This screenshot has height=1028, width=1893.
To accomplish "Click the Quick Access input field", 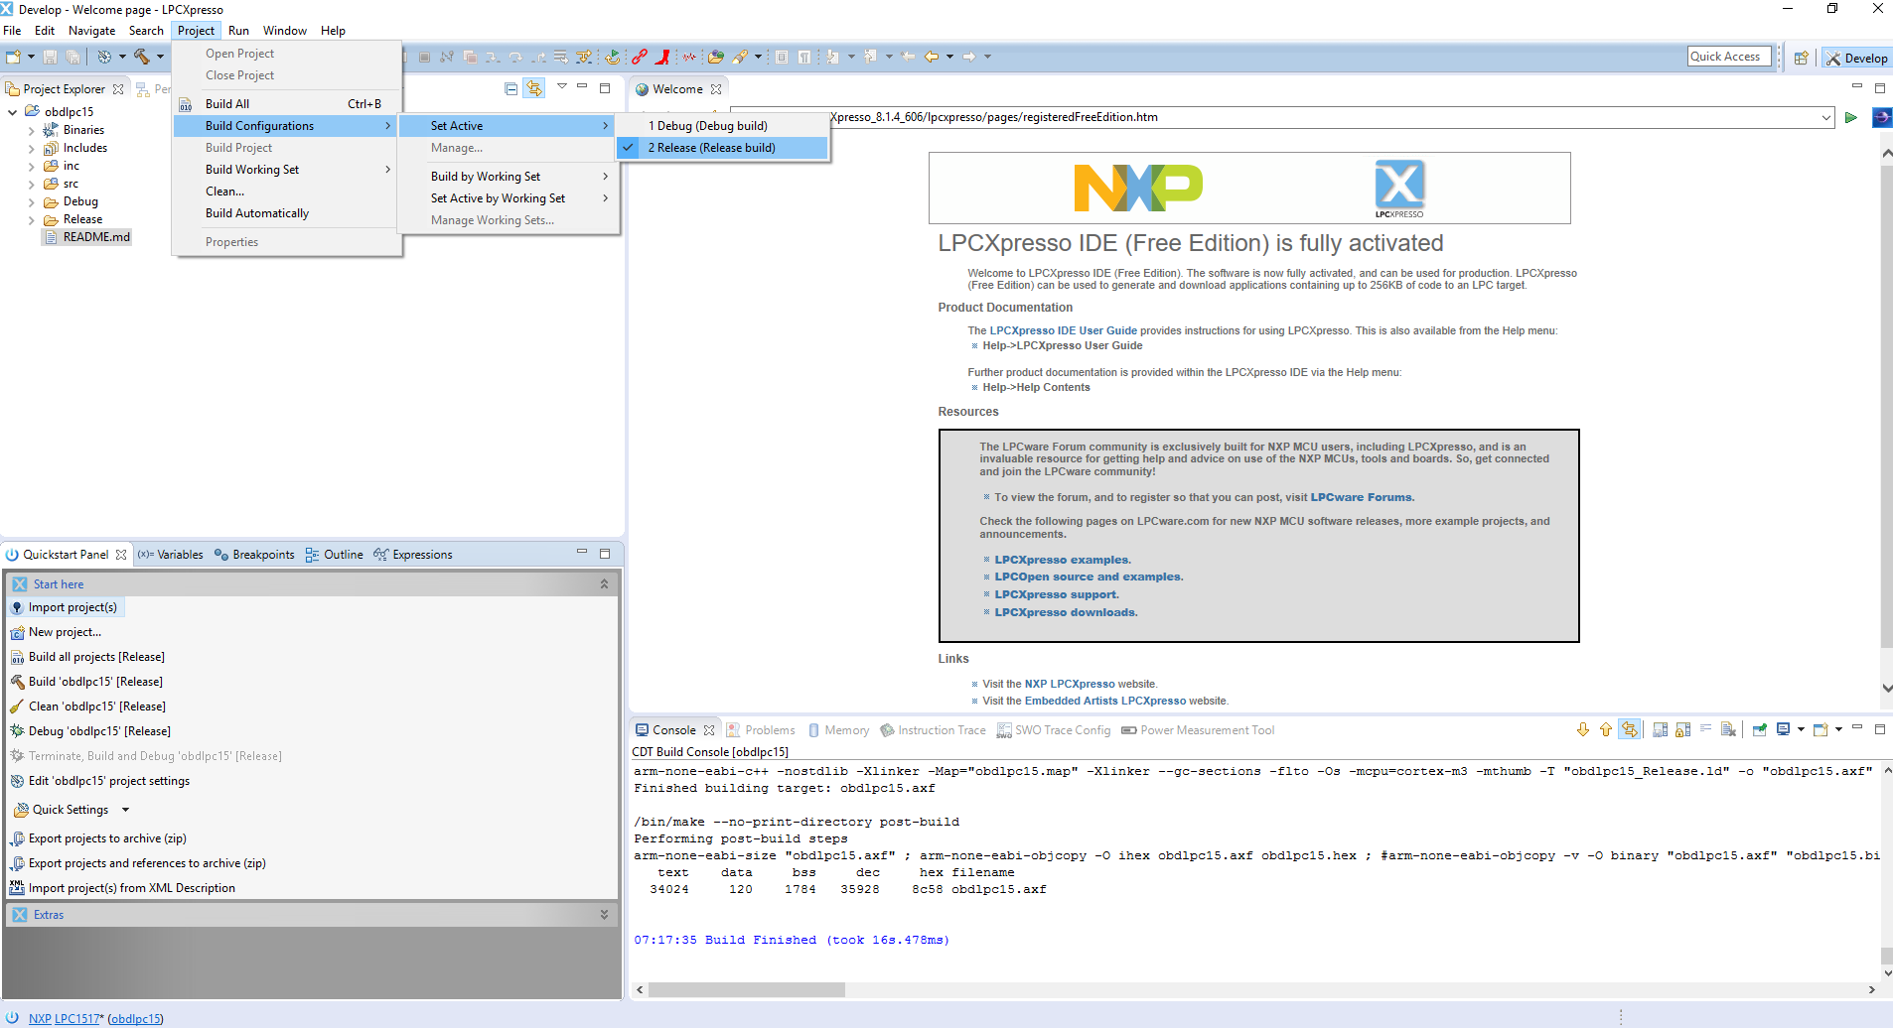I will pyautogui.click(x=1729, y=57).
